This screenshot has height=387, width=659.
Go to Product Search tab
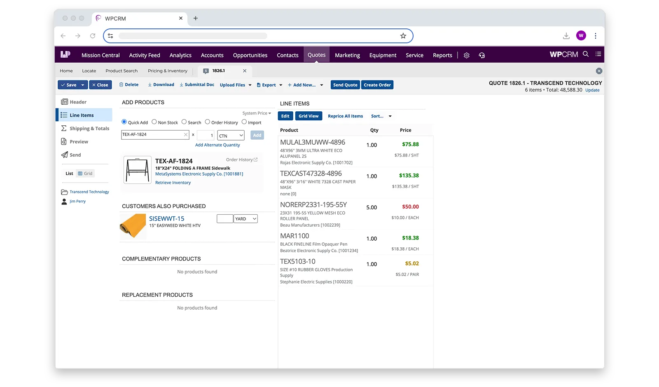[122, 71]
